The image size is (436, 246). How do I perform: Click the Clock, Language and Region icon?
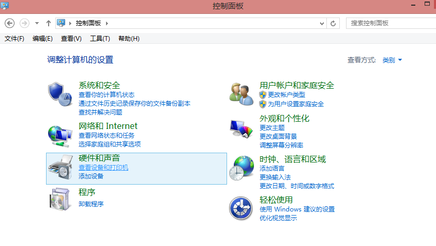[242, 168]
